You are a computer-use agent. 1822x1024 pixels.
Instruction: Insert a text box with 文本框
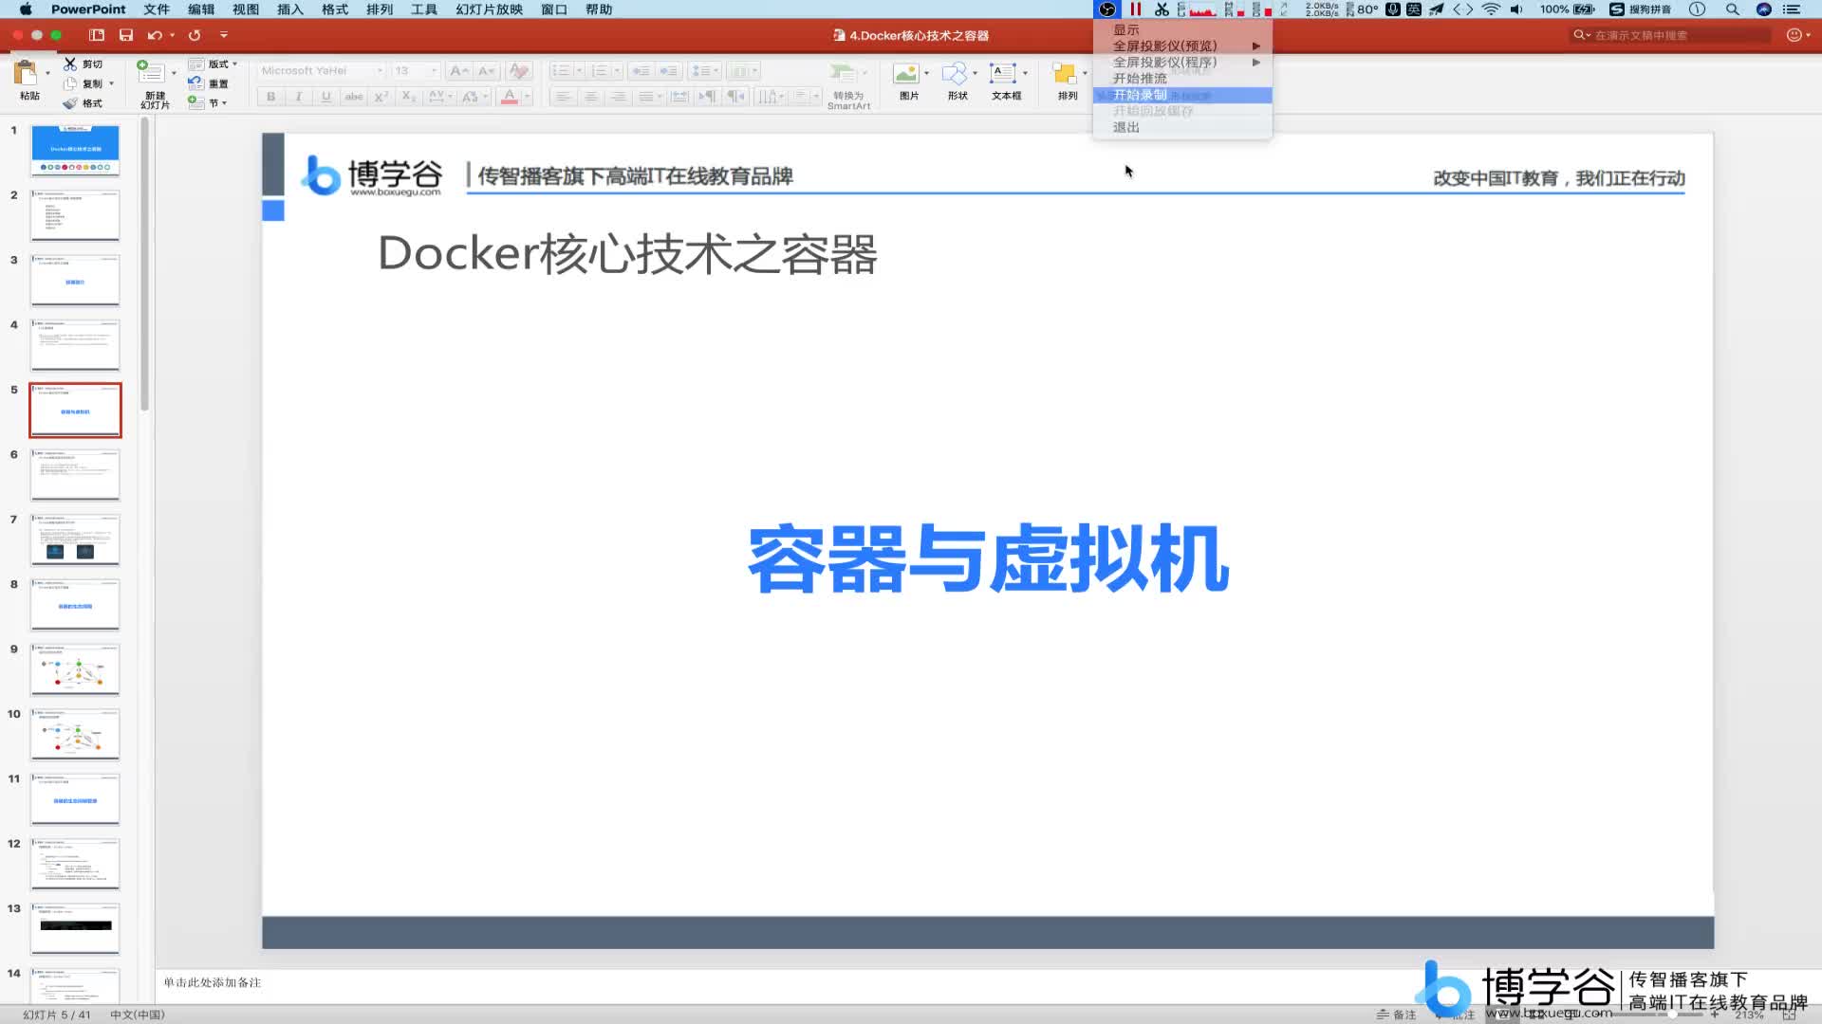1003,73
